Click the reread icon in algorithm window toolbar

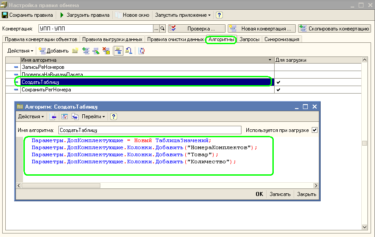click(x=64, y=117)
